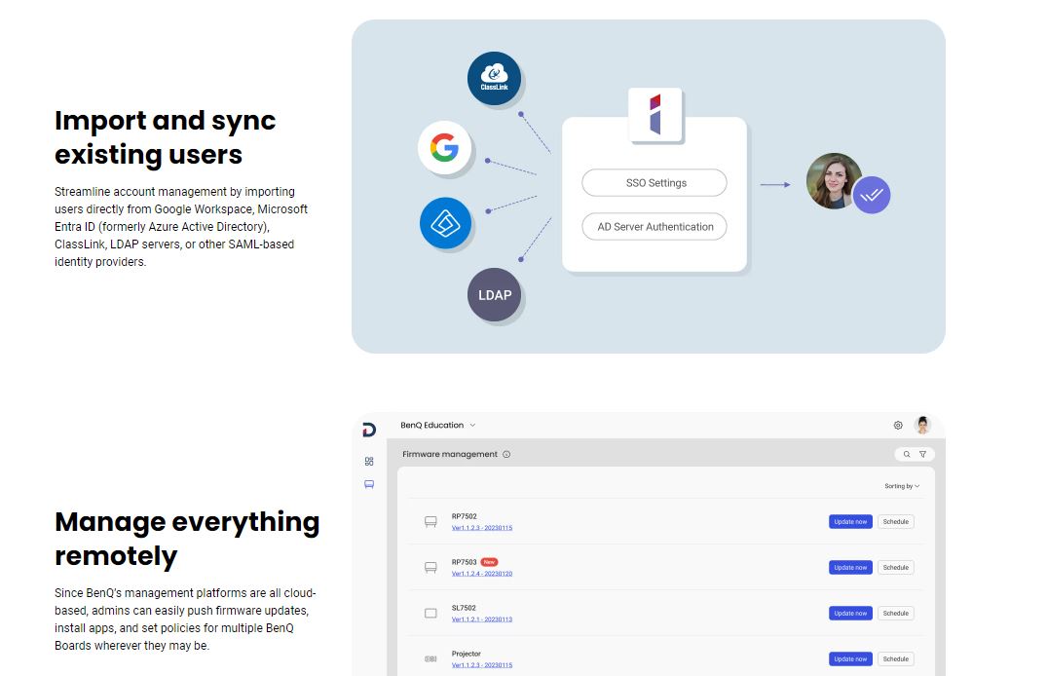Click the RP7503 board device icon
1047x676 pixels.
point(430,568)
